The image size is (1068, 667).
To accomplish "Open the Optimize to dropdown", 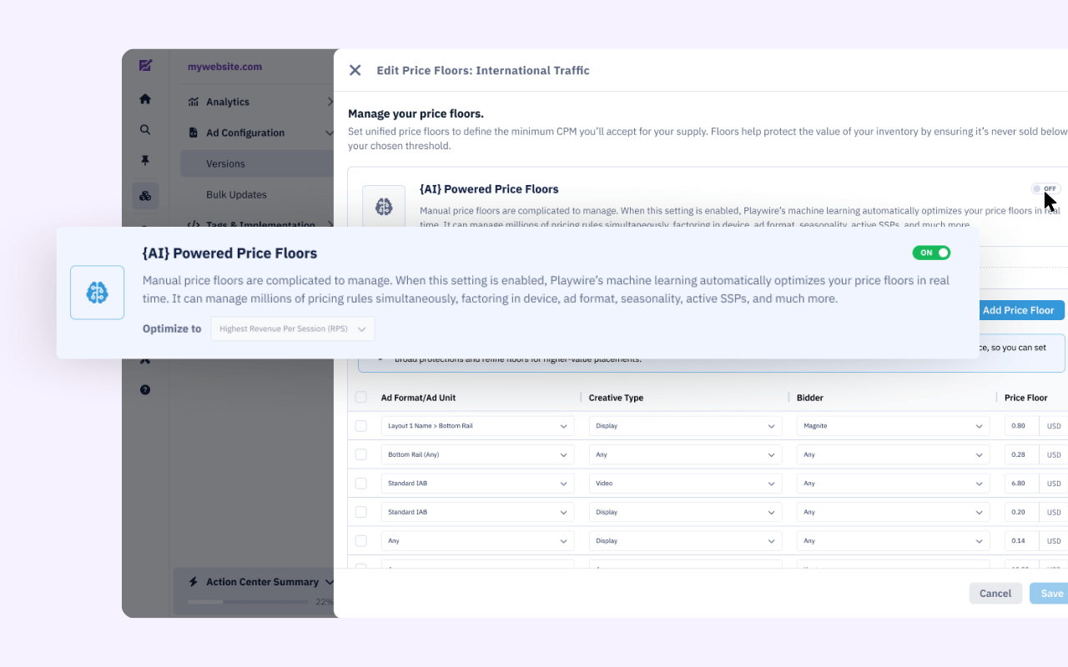I will click(292, 328).
